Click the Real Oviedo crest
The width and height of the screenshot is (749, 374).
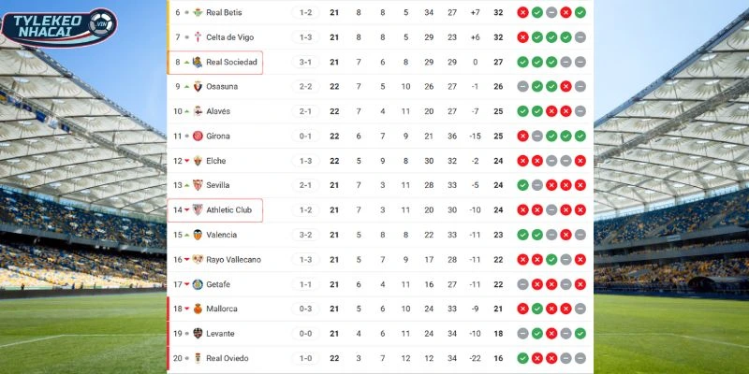coord(198,358)
